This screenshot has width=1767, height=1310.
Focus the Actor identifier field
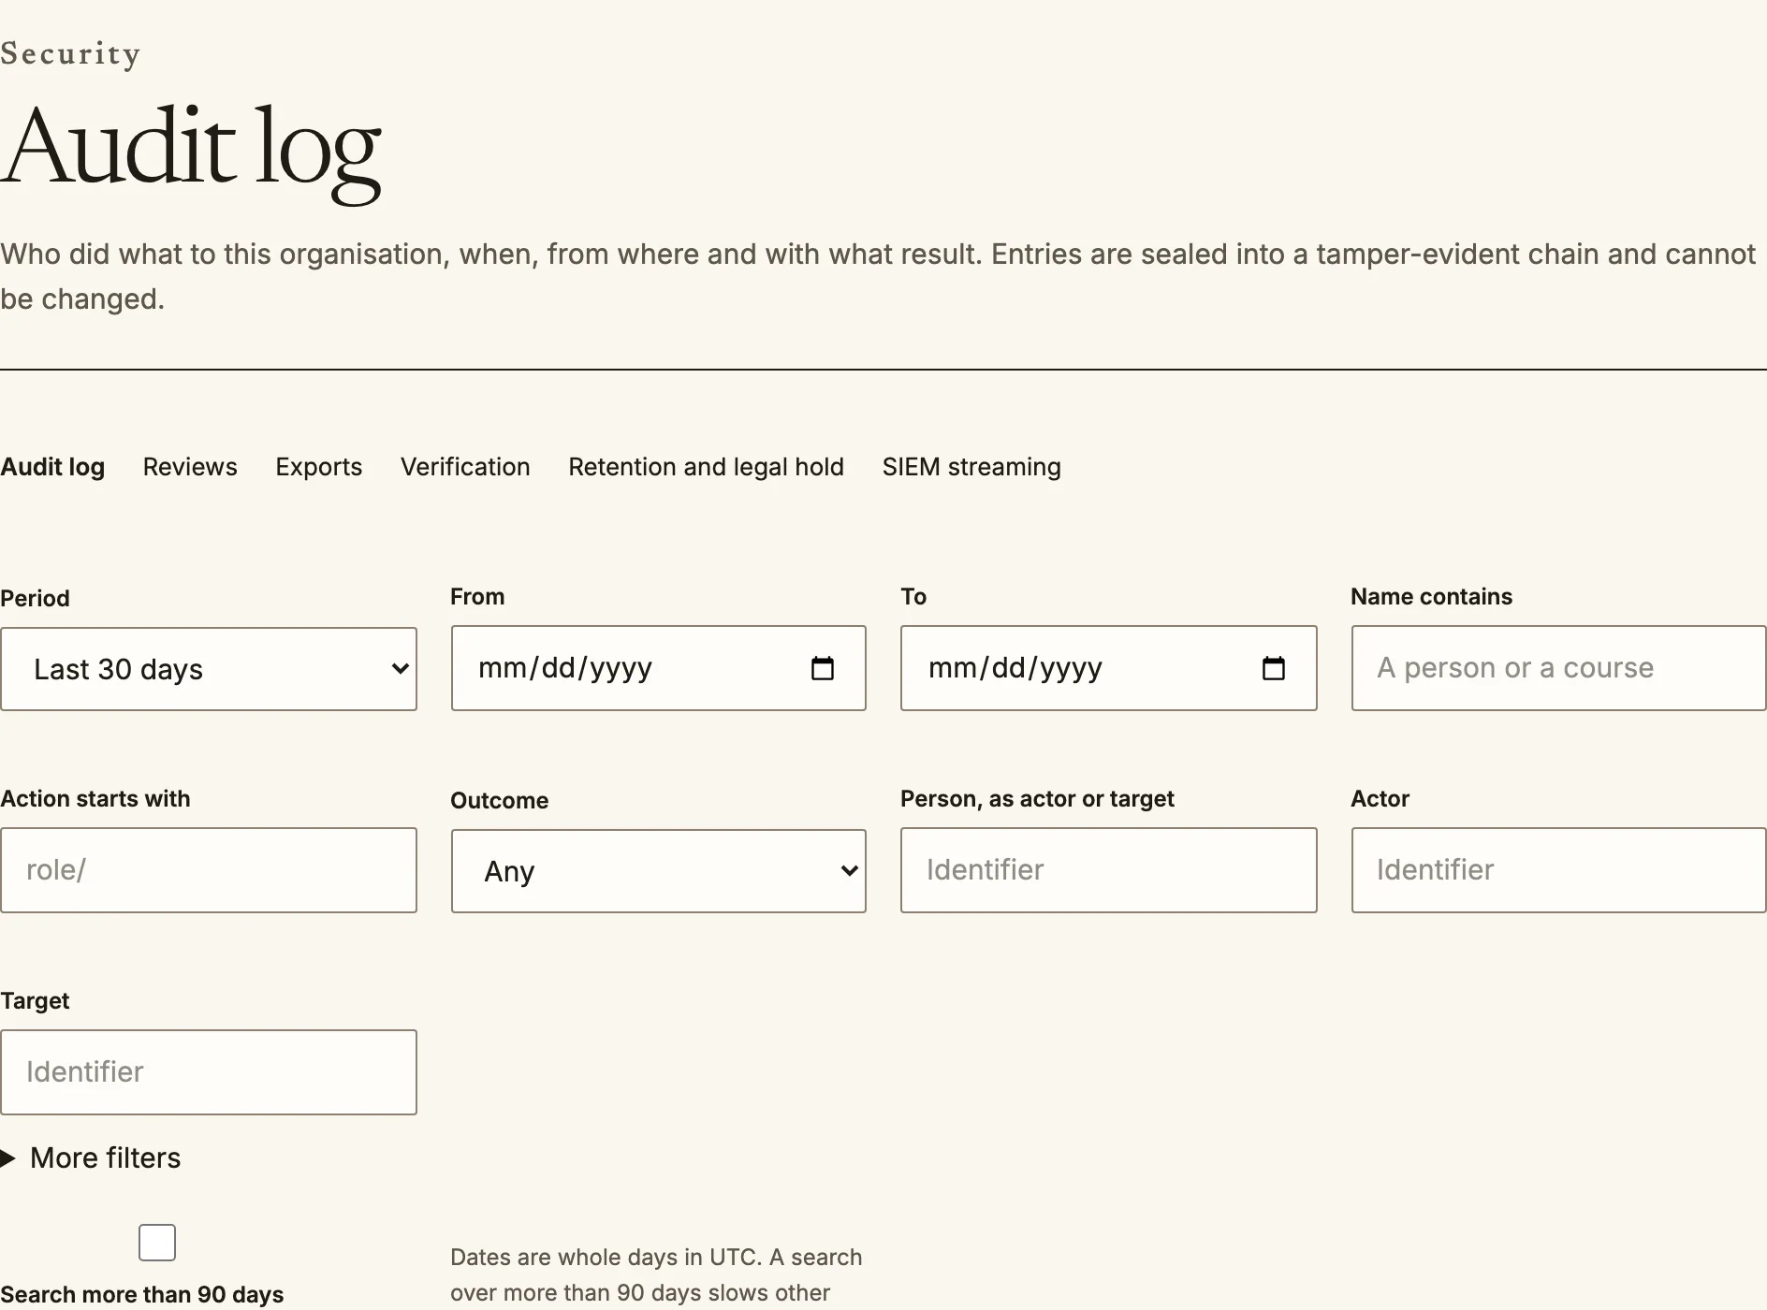(1559, 870)
